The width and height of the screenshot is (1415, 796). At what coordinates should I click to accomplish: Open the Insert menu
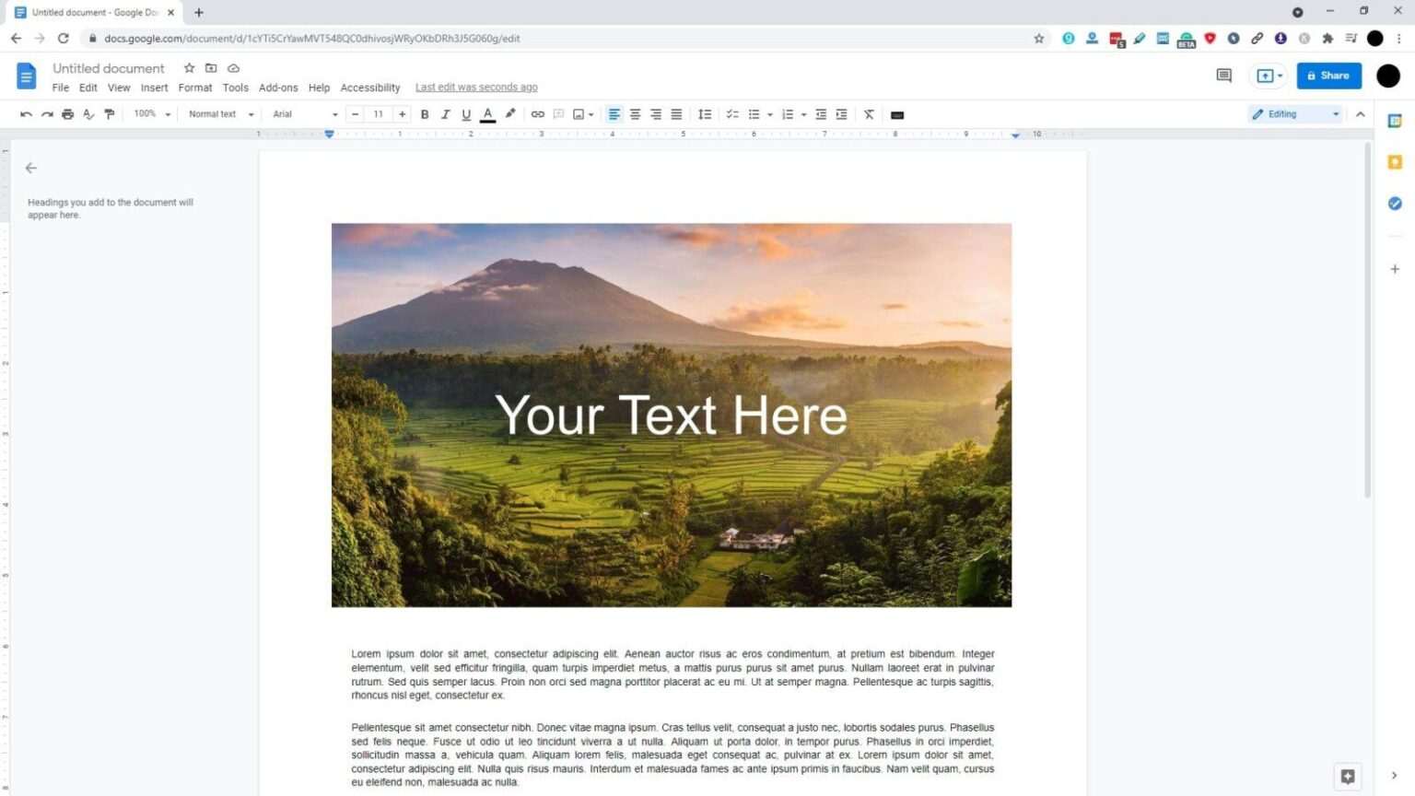(x=154, y=88)
